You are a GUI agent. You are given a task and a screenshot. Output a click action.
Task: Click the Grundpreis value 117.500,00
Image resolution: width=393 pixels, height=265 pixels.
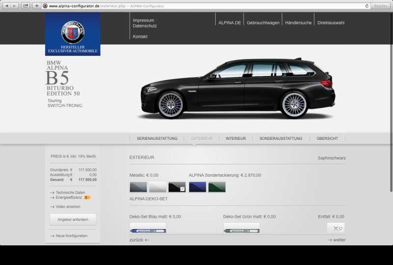pos(87,170)
